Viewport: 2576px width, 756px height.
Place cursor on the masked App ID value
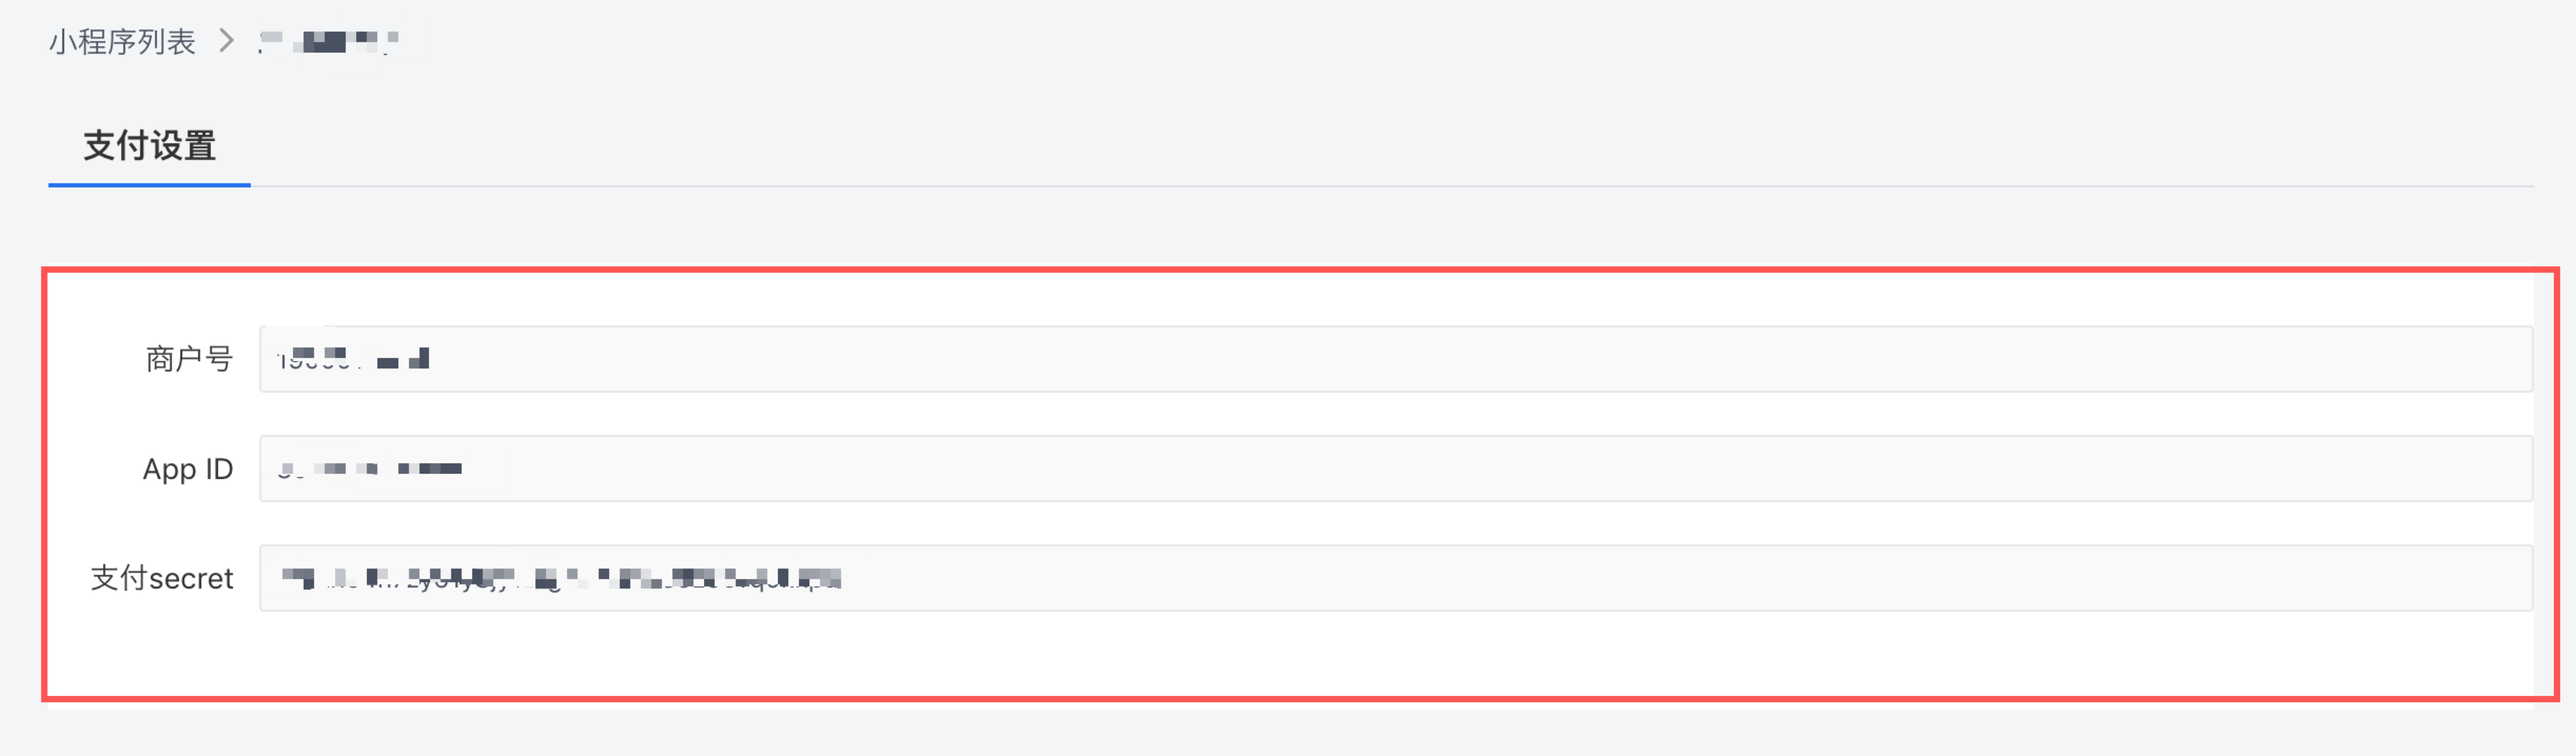pyautogui.click(x=369, y=469)
